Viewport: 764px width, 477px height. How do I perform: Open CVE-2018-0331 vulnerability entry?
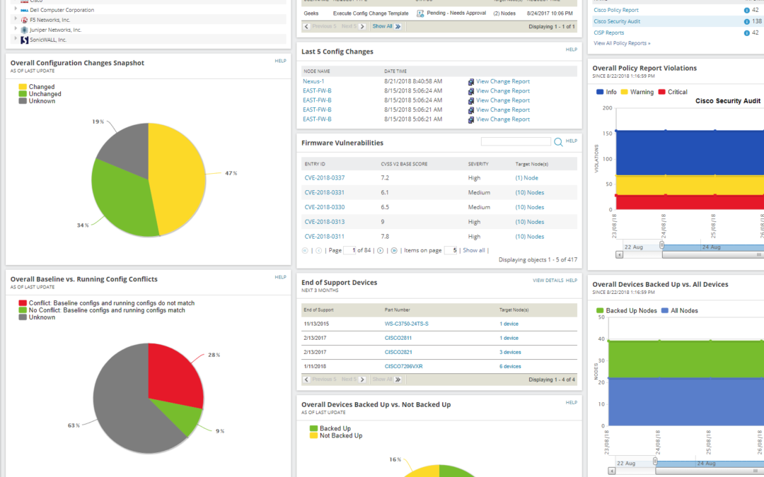coord(325,193)
